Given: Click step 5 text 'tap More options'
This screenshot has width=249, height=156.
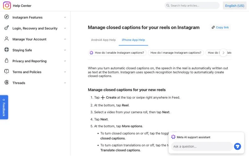Looking at the screenshot, I should [x=129, y=126].
